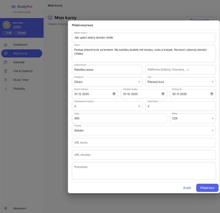Click the Přidat kurz button
Image resolution: width=220 pixels, height=213 pixels.
point(207,188)
